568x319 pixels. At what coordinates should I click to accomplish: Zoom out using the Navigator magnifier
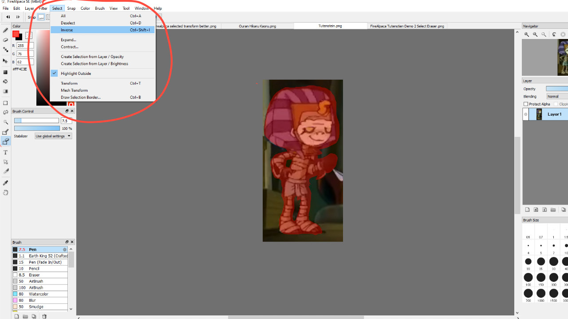535,34
